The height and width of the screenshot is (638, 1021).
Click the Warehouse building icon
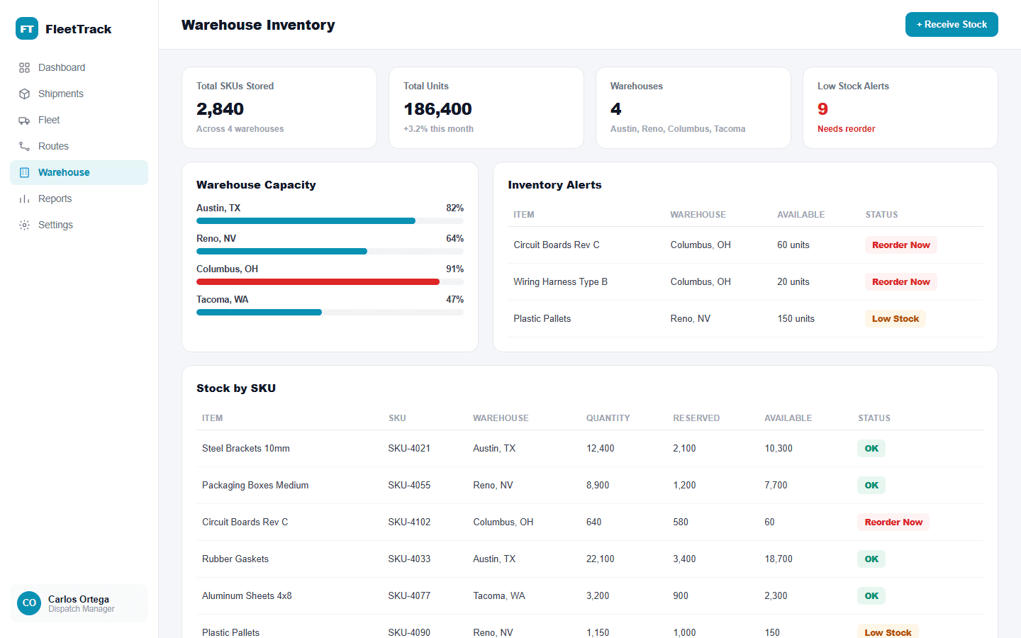click(24, 172)
